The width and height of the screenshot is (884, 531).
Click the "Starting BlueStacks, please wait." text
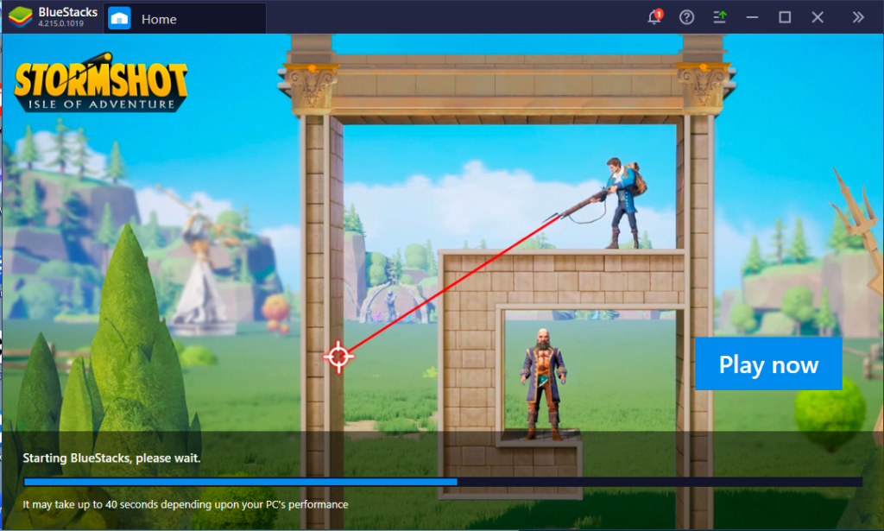click(x=111, y=458)
